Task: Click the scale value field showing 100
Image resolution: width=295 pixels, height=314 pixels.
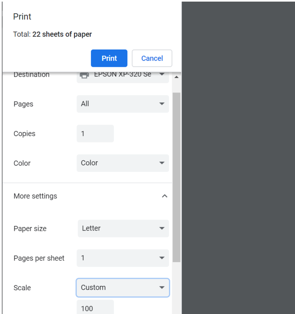Action: pyautogui.click(x=95, y=308)
